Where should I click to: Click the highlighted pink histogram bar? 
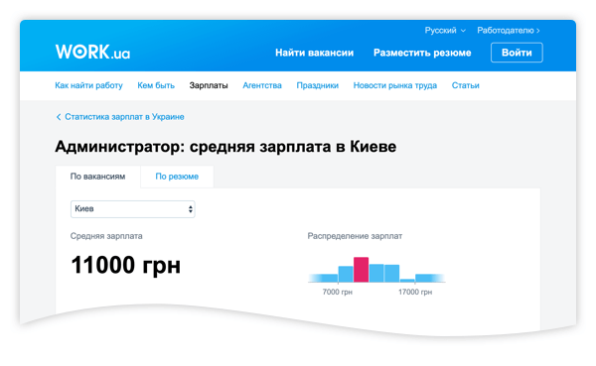pyautogui.click(x=361, y=270)
